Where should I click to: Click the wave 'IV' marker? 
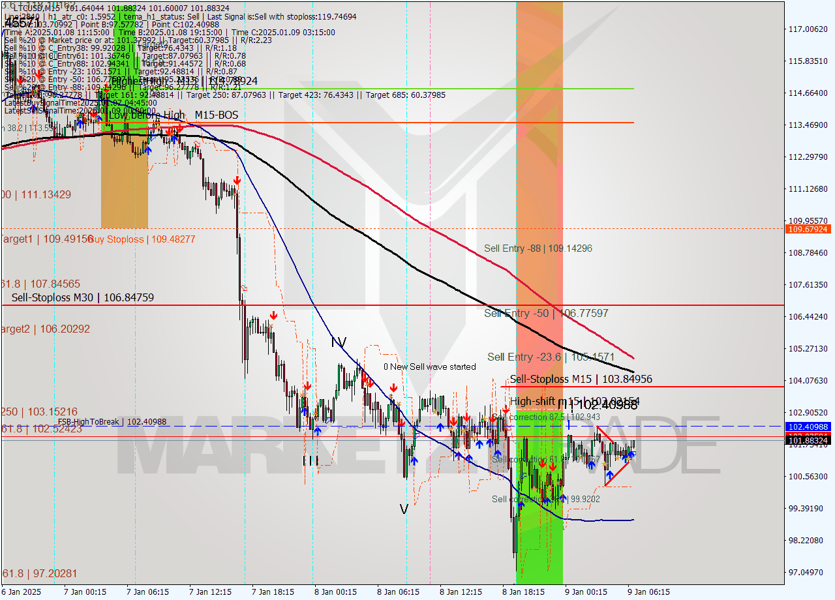(339, 342)
